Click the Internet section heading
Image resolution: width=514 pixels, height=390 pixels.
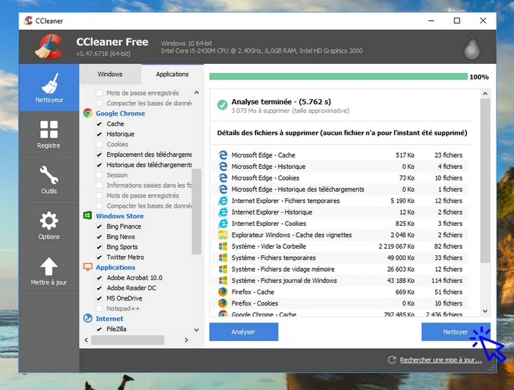point(110,319)
